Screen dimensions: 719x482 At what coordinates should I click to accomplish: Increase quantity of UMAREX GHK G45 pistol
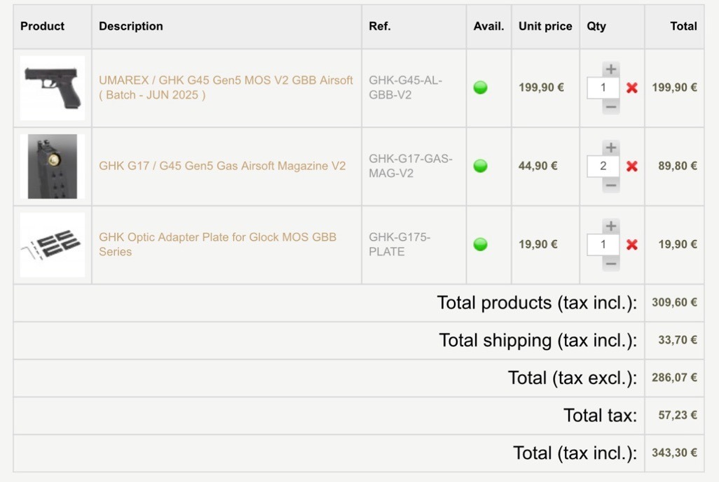click(x=610, y=69)
